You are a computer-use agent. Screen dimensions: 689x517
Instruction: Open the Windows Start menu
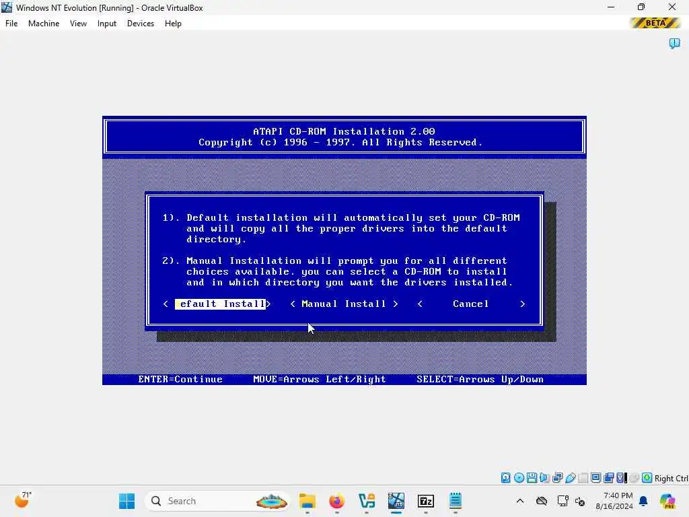pyautogui.click(x=127, y=501)
